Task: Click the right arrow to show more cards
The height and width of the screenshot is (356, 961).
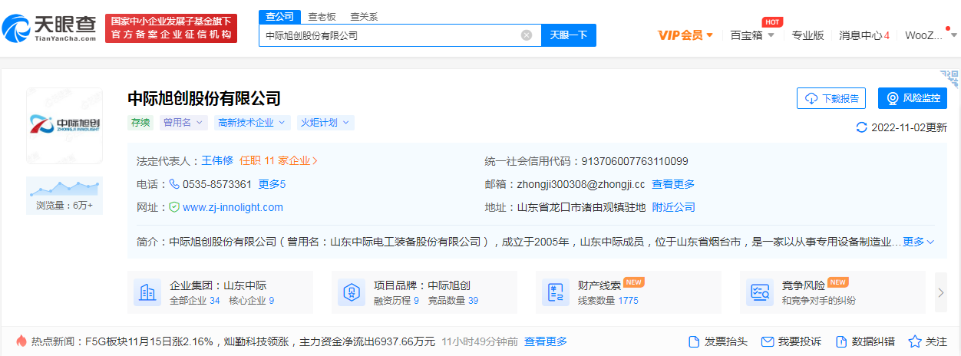Action: click(x=941, y=292)
